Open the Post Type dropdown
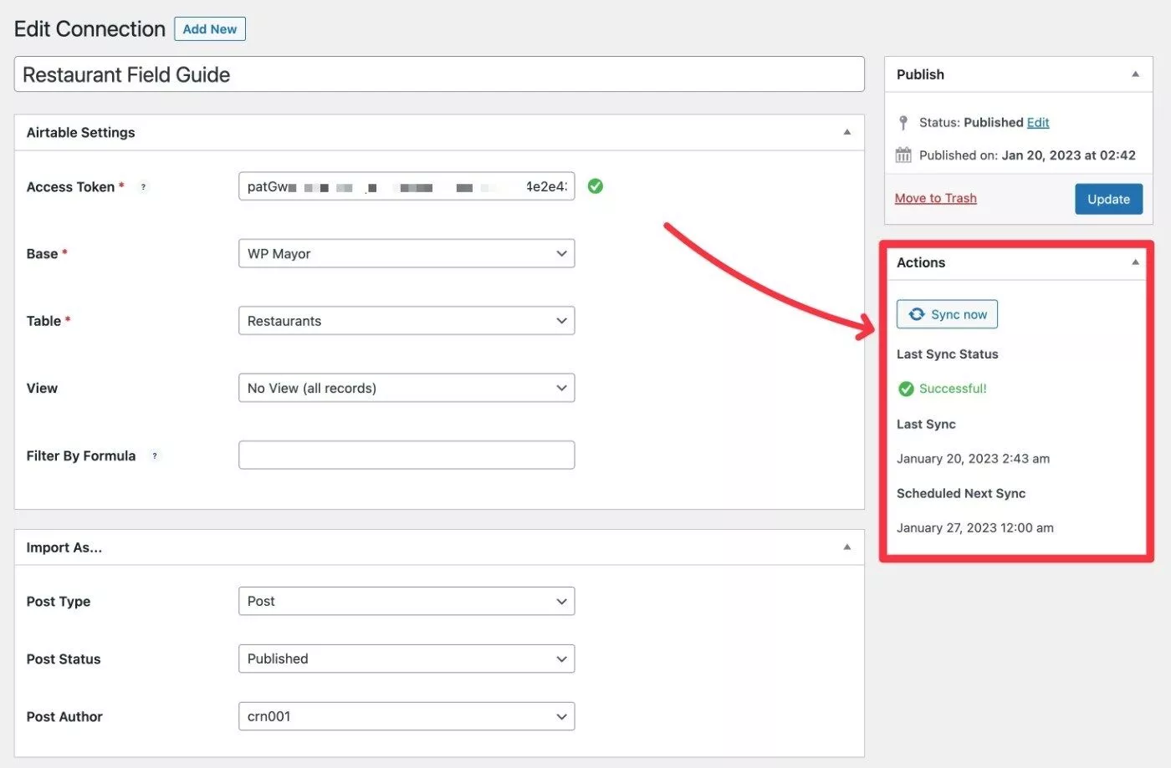Viewport: 1171px width, 768px height. tap(407, 601)
